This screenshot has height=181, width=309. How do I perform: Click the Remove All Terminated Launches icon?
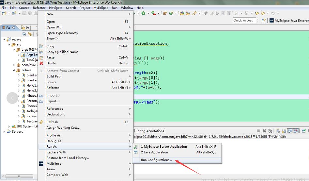coord(270,131)
